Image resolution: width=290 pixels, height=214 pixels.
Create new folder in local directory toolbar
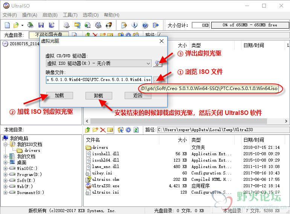tap(95, 130)
